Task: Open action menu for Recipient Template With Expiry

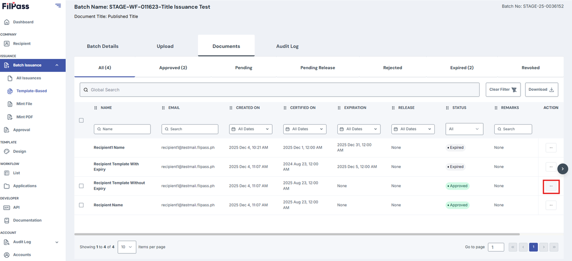Action: (551, 167)
